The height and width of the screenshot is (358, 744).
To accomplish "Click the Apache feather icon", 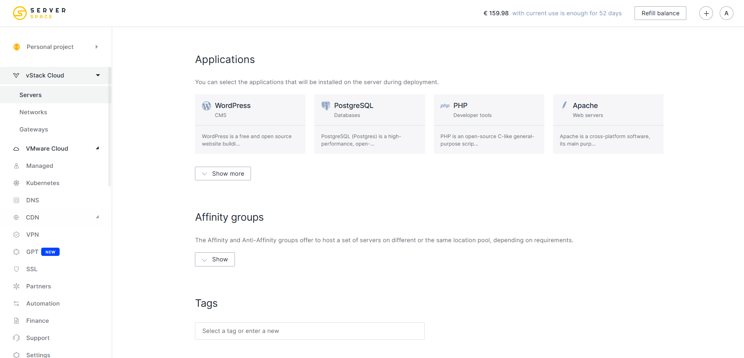I will click(x=564, y=105).
